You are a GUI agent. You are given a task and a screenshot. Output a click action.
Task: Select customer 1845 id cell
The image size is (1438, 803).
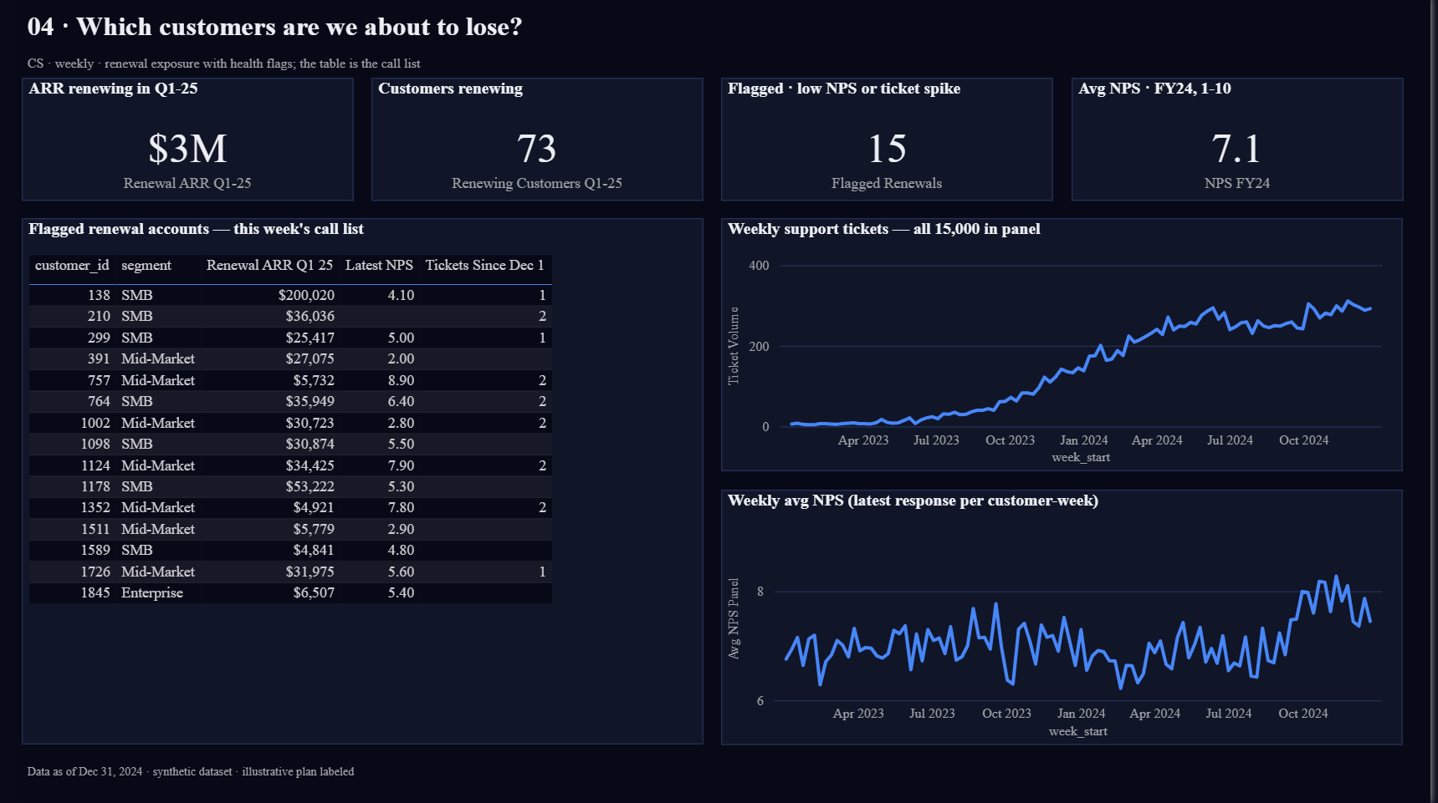95,592
